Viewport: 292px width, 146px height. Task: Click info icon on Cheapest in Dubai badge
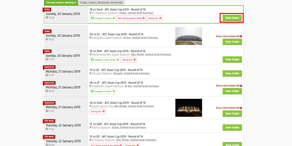click(x=114, y=18)
